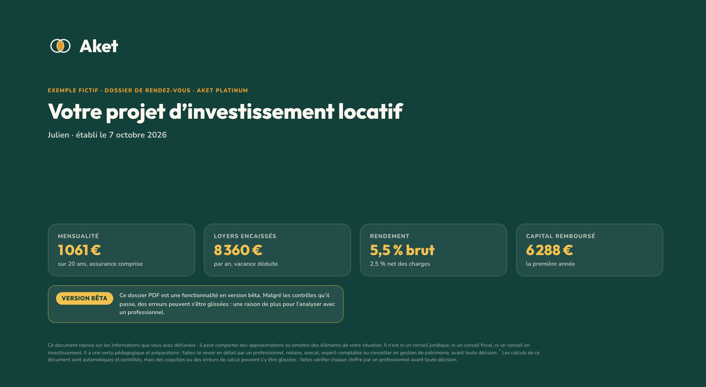Screen dimensions: 706x387
Task: Click the MENSUALITÉ card label
Action: [x=78, y=236]
